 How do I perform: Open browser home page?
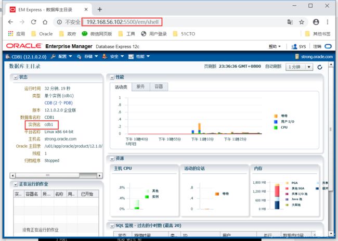coord(45,22)
